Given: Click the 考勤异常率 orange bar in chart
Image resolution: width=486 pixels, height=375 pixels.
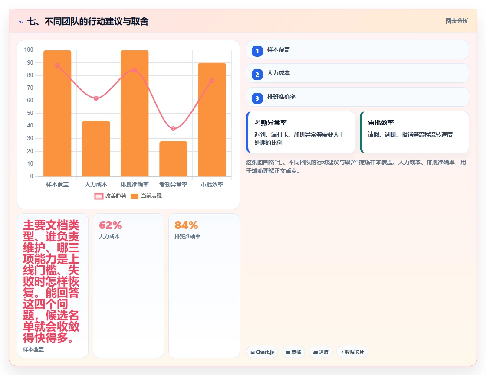Looking at the screenshot, I should pos(173,159).
